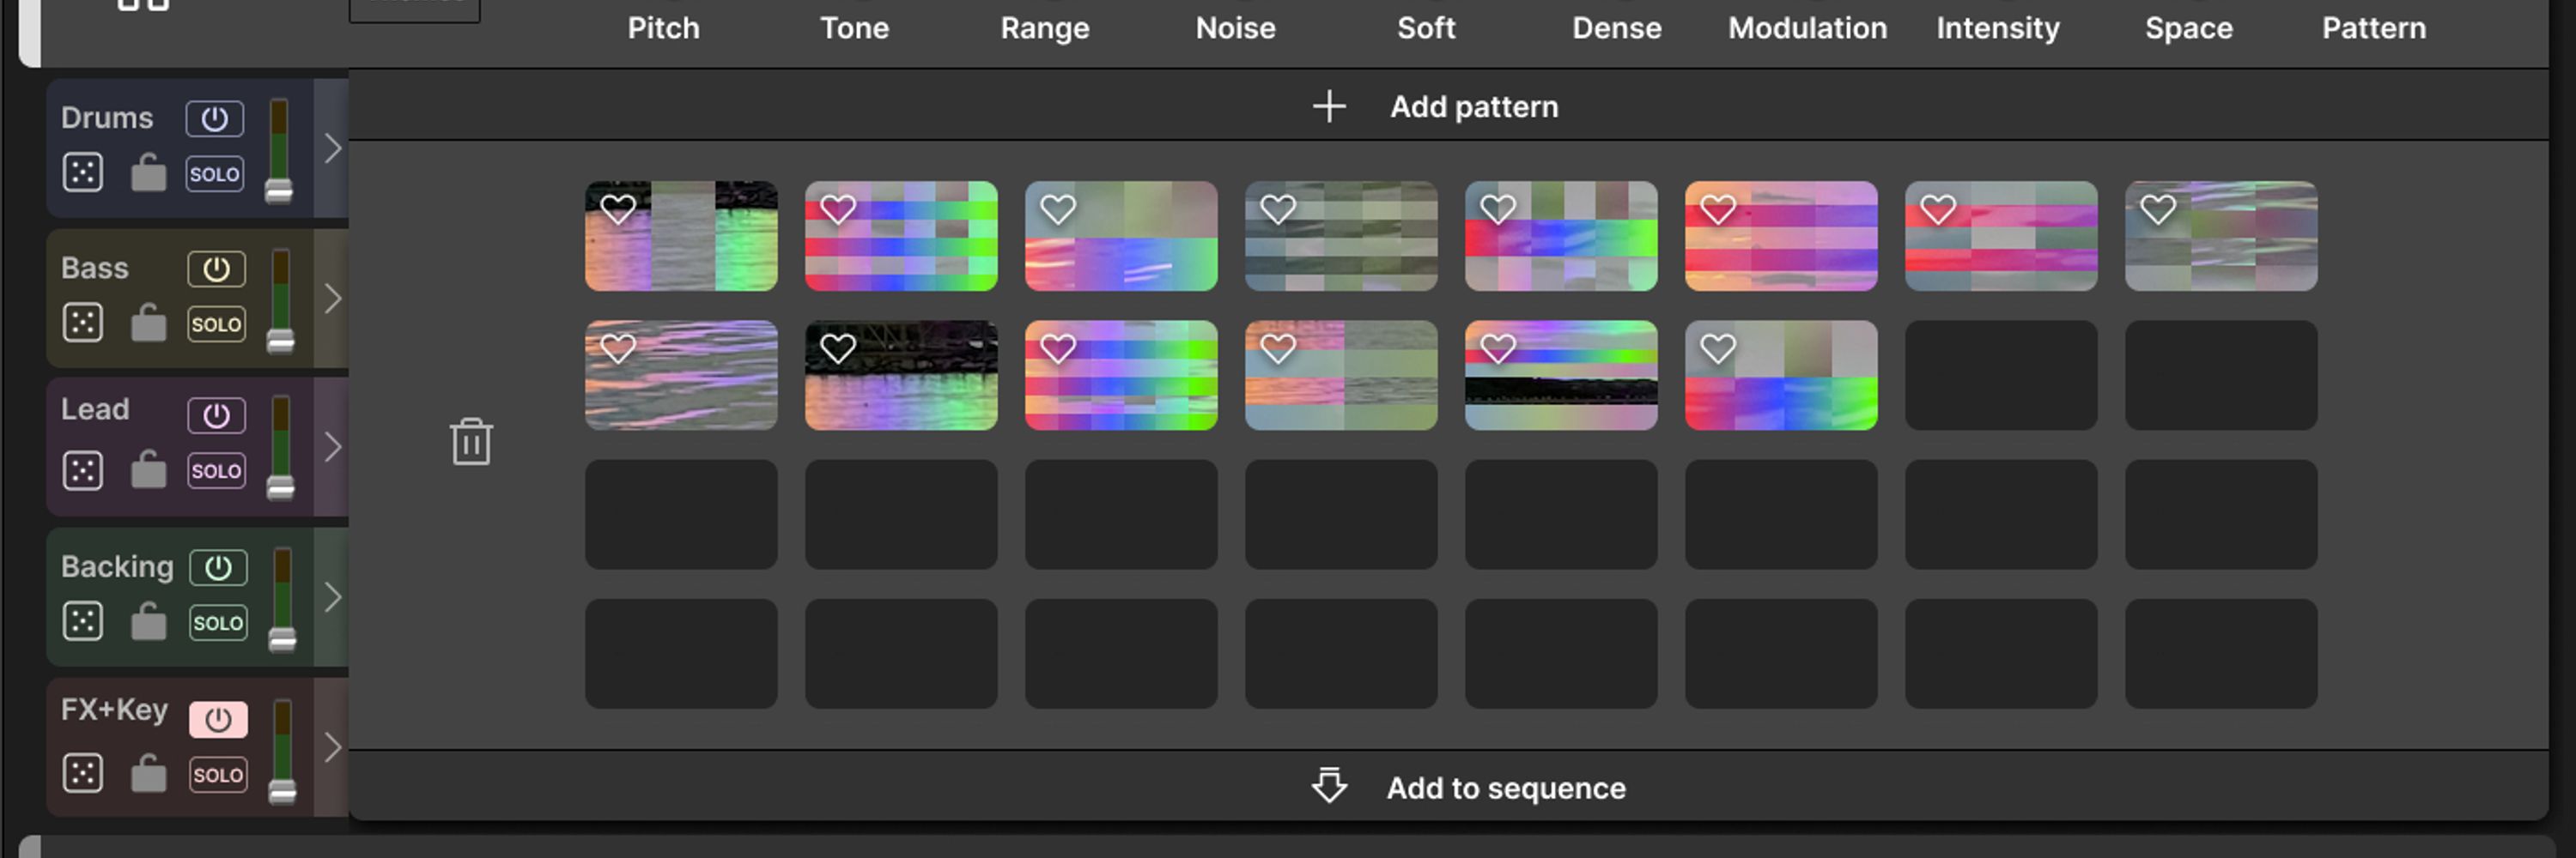Viewport: 2576px width, 858px height.
Task: Randomize the FX+Key track with dice icon
Action: click(x=83, y=773)
